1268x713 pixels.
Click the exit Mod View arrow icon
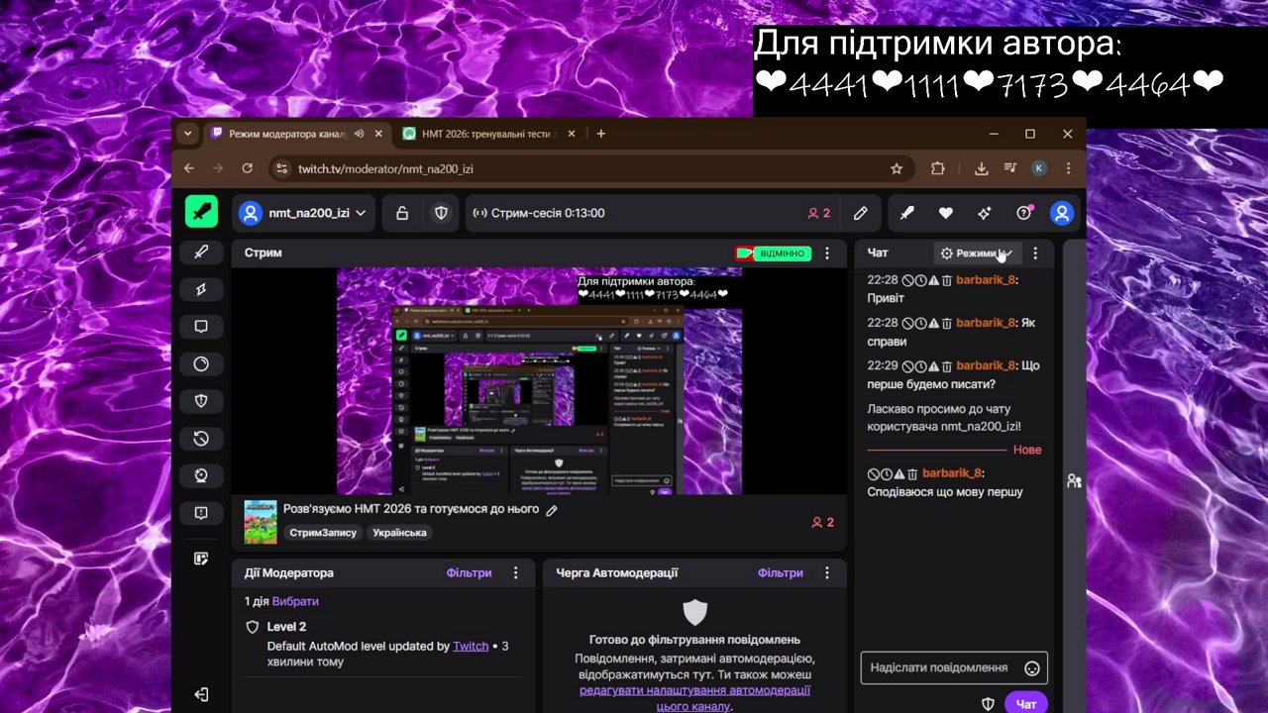pos(201,694)
